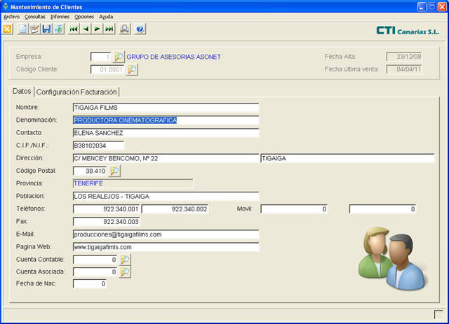
Task: Go to the first client record
Action: tap(74, 29)
